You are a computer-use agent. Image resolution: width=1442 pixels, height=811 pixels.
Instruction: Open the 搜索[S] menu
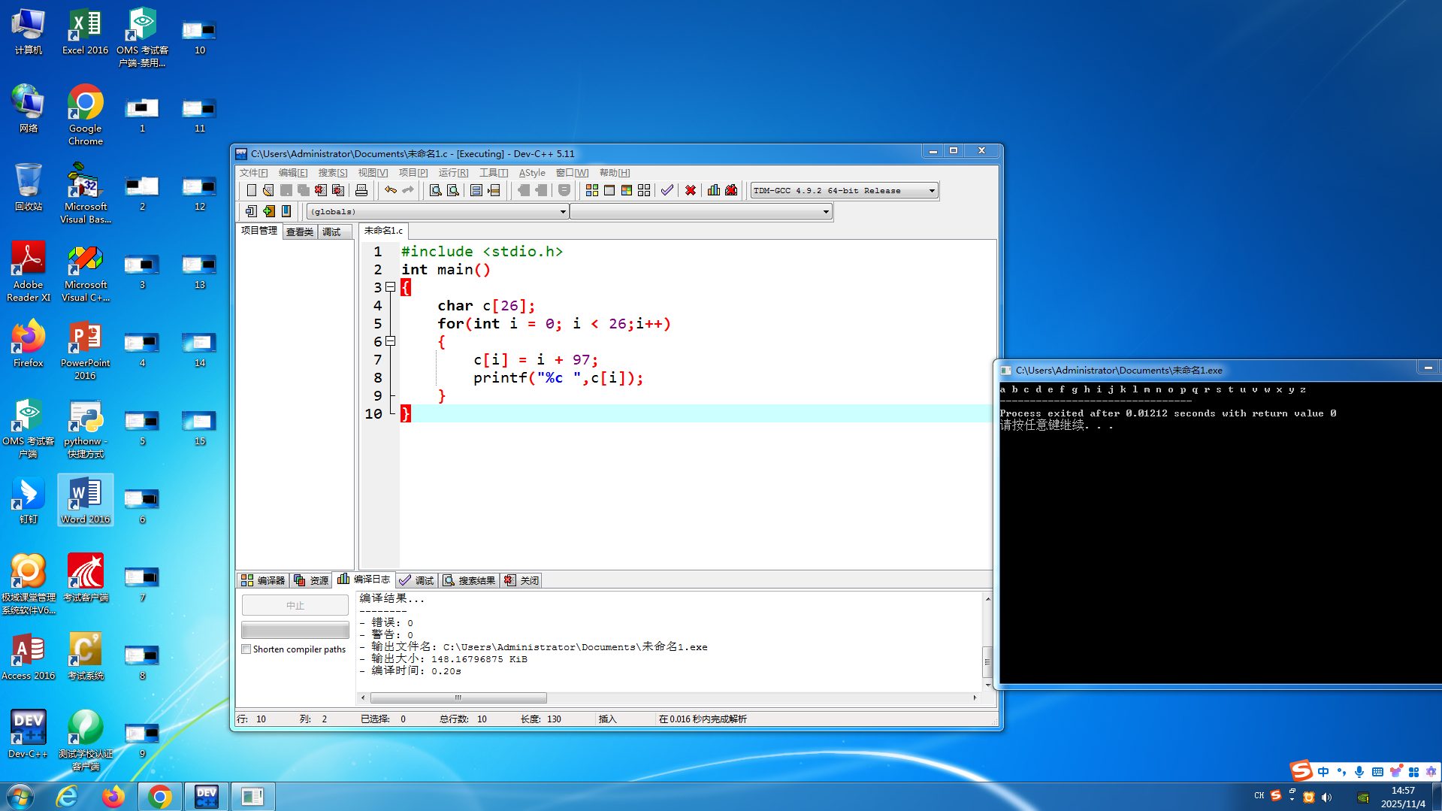pyautogui.click(x=333, y=173)
